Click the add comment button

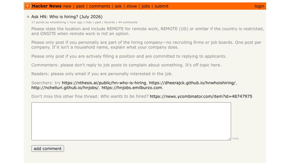[x=48, y=149]
